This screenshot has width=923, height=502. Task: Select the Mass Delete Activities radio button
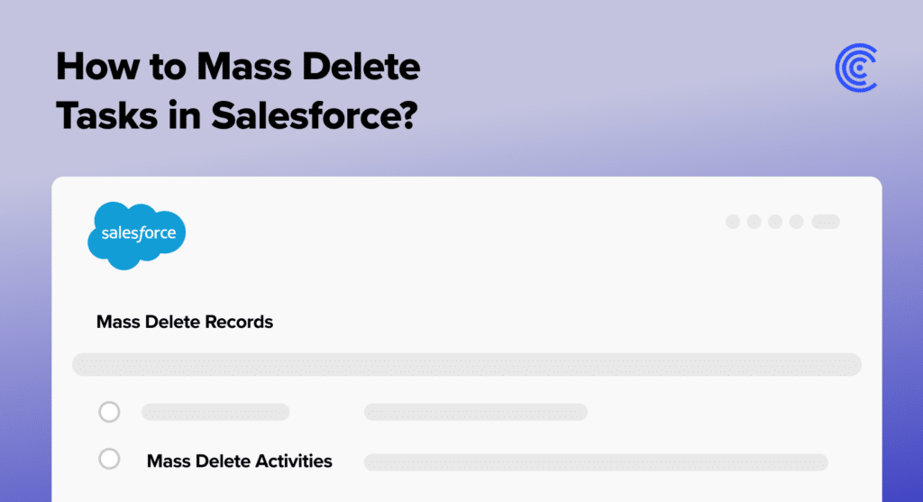[x=109, y=459]
